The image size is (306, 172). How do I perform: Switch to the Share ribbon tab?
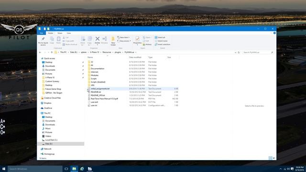pyautogui.click(x=60, y=33)
